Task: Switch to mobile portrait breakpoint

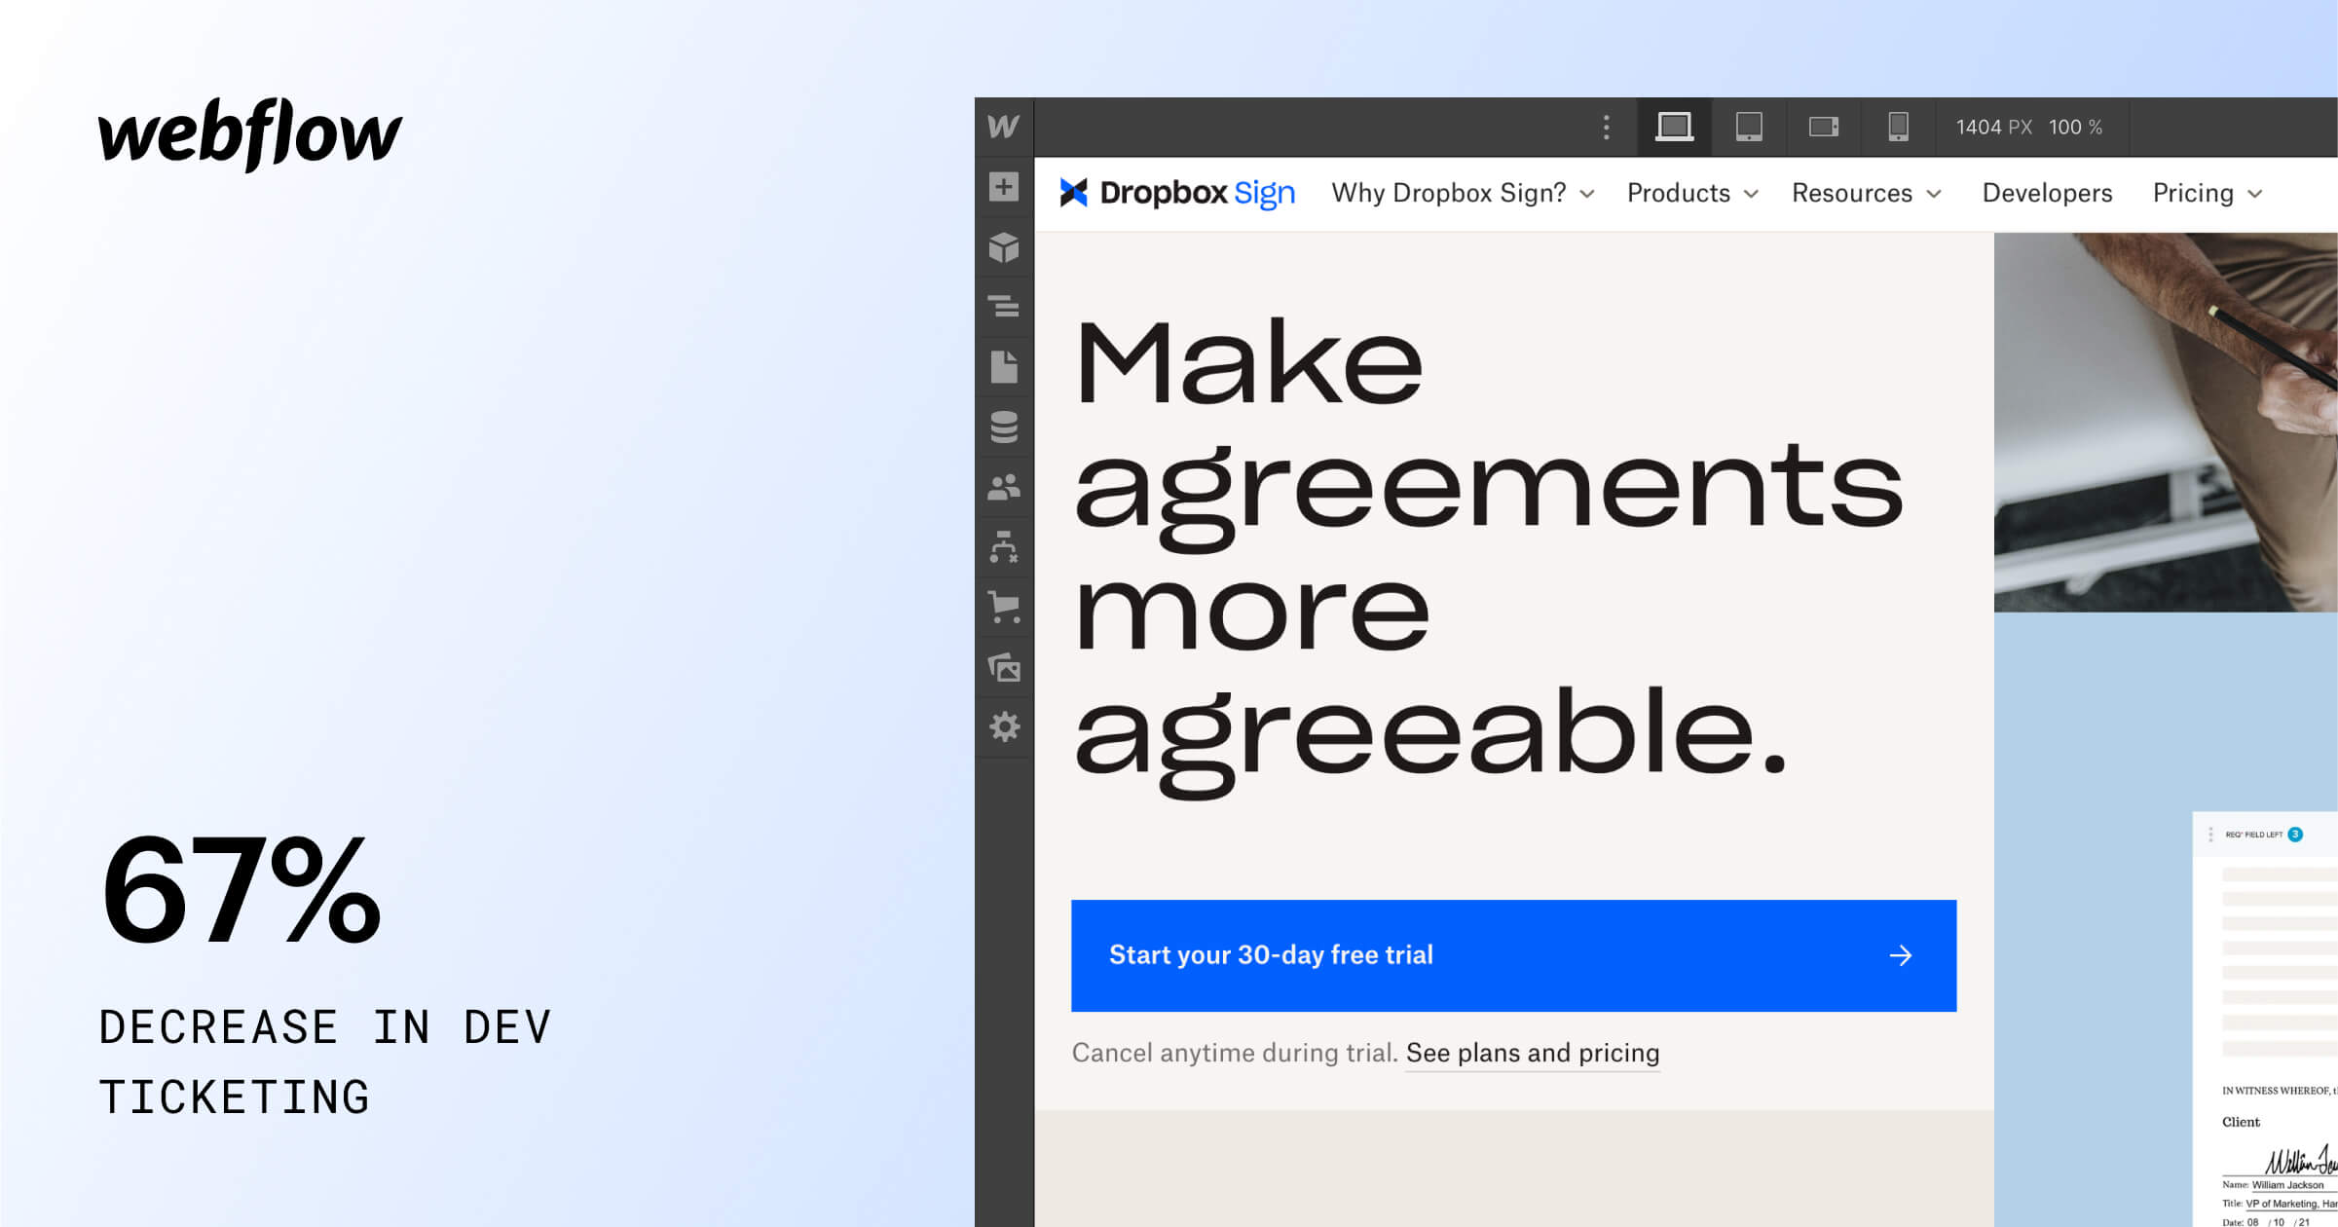Action: (x=1896, y=127)
